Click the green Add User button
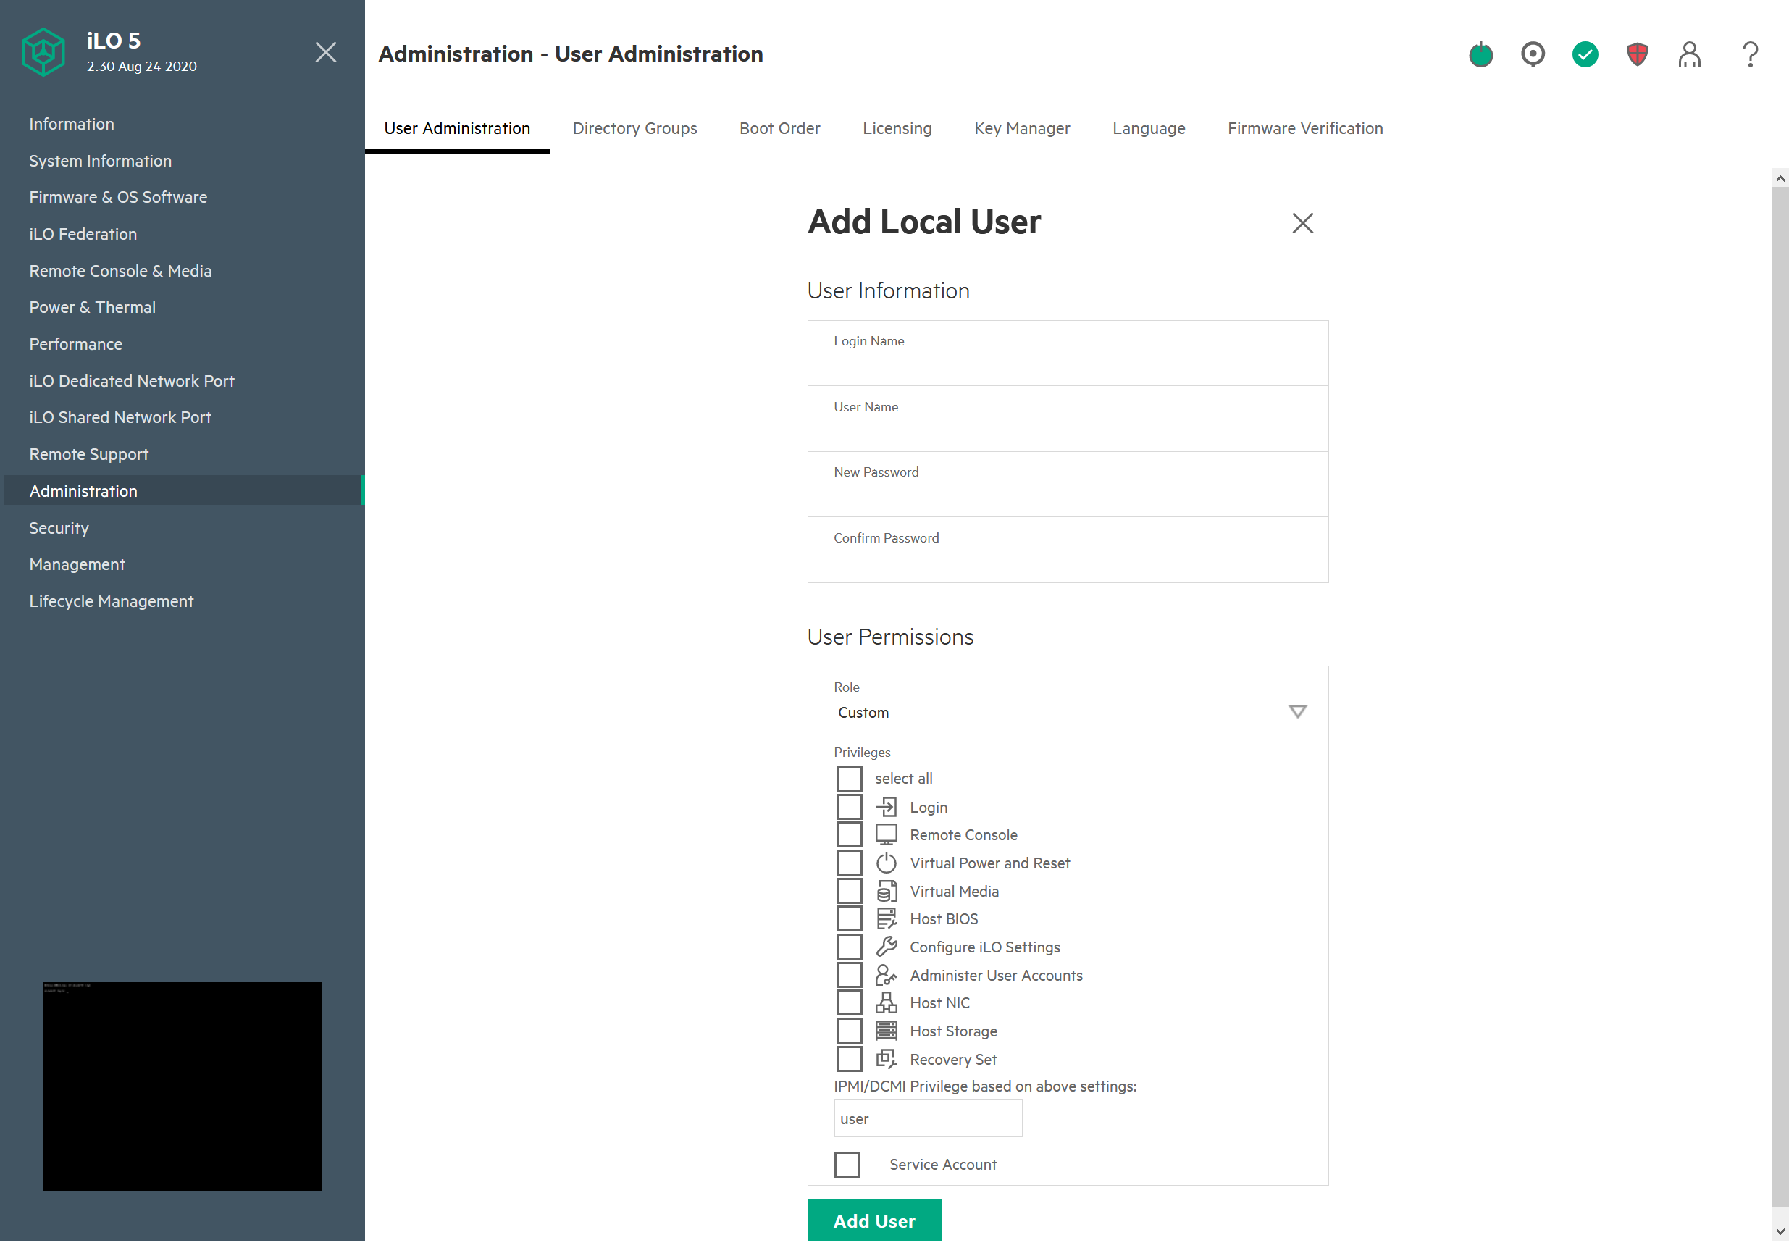The width and height of the screenshot is (1789, 1248). (x=874, y=1220)
